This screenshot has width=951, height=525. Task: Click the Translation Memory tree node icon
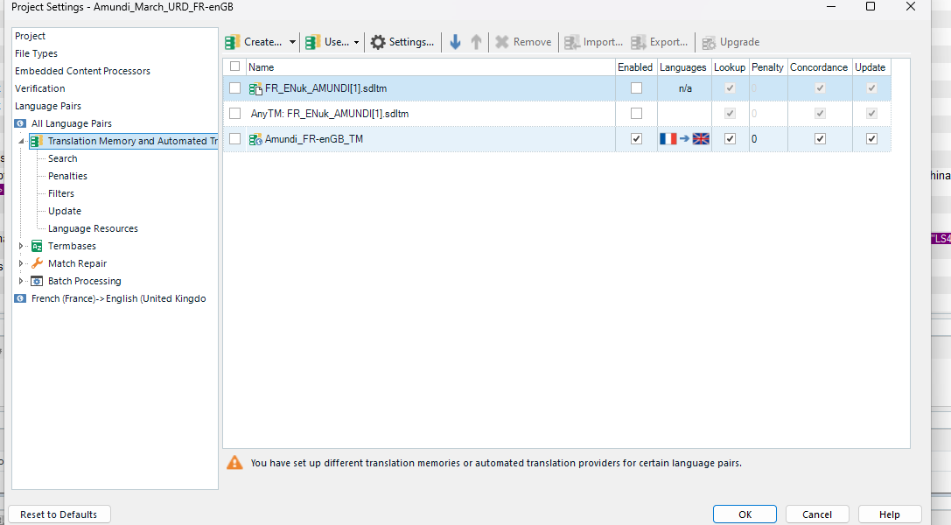click(37, 141)
